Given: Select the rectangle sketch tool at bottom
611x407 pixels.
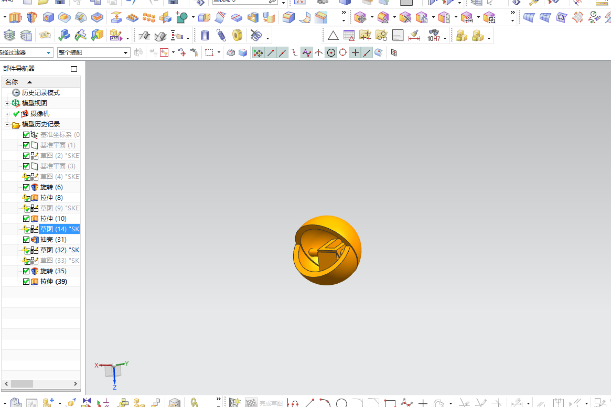Looking at the screenshot, I should click(x=390, y=403).
